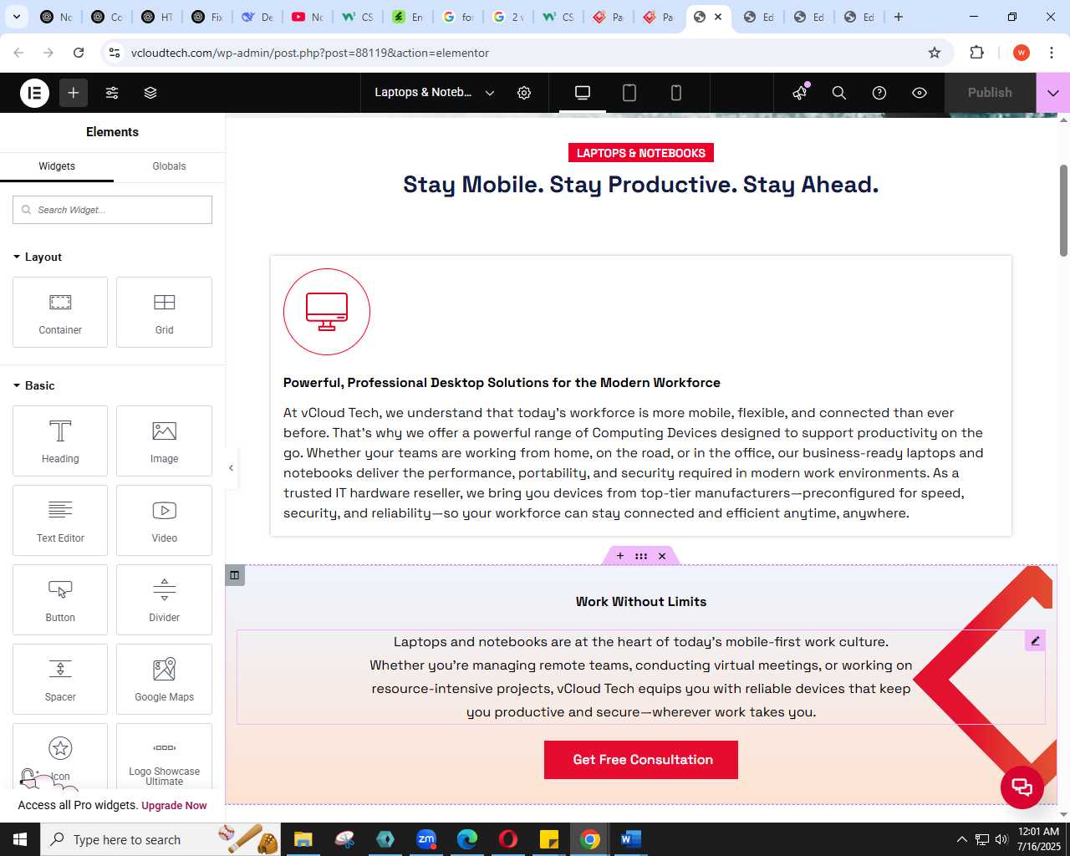The width and height of the screenshot is (1070, 856).
Task: Expand Publish options arrow
Action: tap(1053, 93)
